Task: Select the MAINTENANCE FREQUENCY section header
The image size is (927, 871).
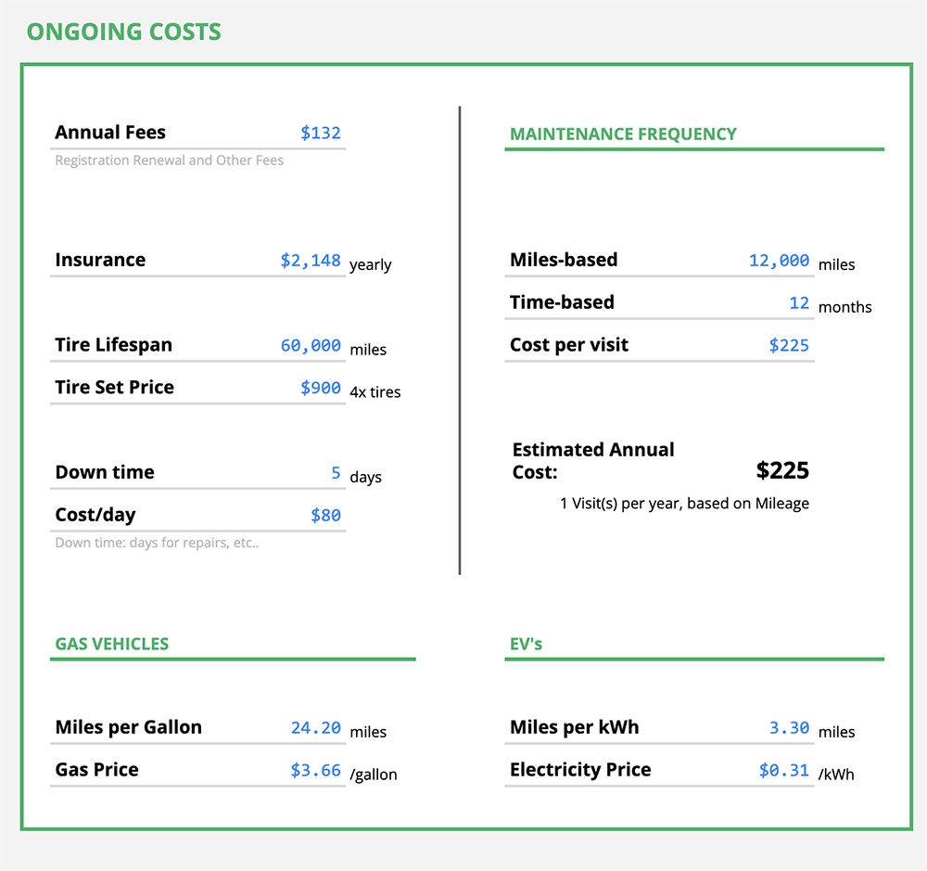Action: [622, 134]
